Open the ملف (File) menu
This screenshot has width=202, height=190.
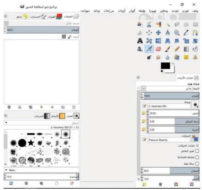pyautogui.click(x=195, y=11)
